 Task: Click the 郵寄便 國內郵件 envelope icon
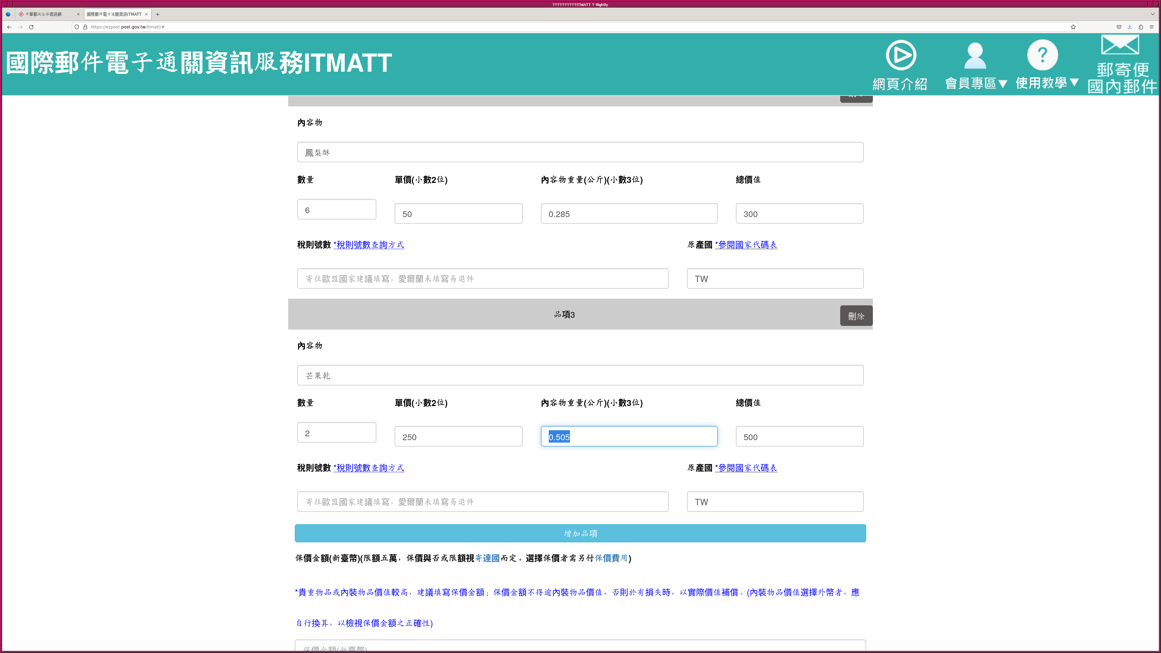tap(1120, 45)
